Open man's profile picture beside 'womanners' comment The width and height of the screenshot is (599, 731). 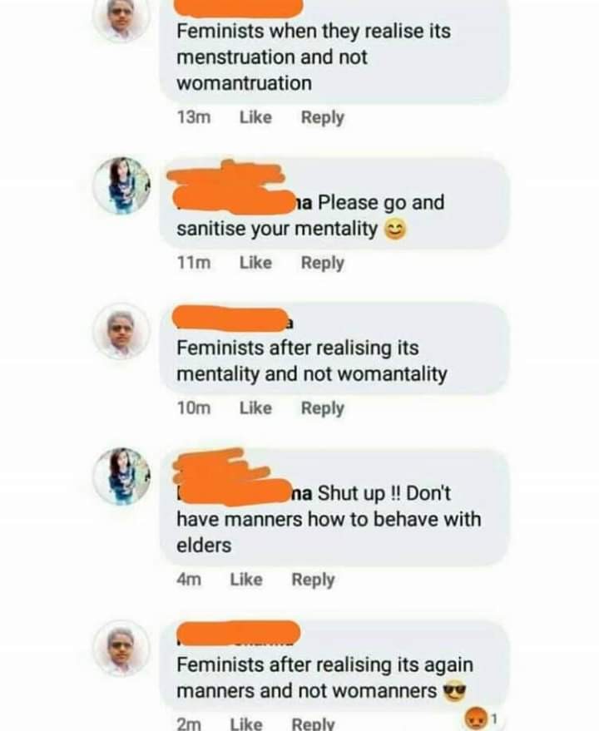point(121,648)
